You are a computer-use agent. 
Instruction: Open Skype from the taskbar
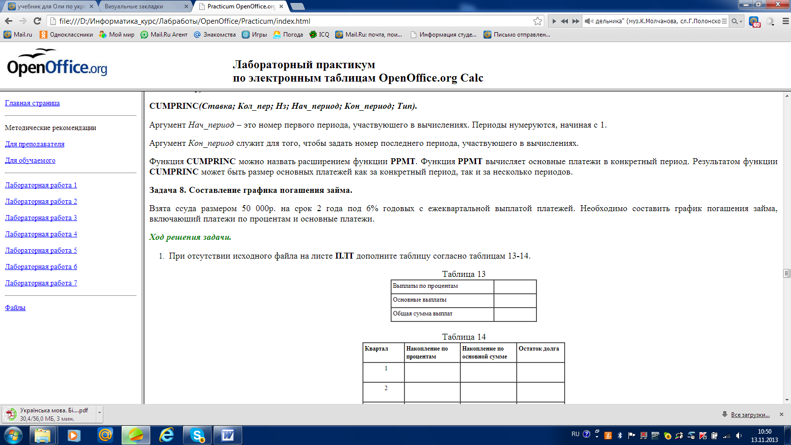[x=197, y=436]
